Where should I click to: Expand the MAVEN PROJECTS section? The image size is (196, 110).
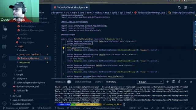(21, 104)
